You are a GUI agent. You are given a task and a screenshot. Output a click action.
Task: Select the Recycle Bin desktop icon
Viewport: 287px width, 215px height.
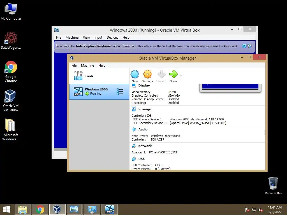click(273, 186)
